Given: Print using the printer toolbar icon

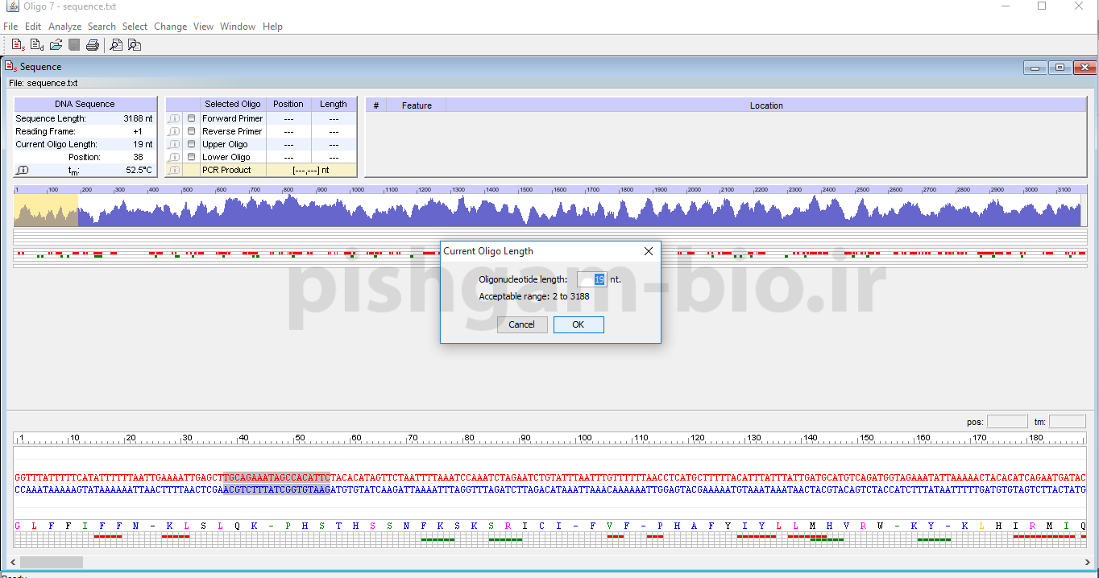Looking at the screenshot, I should click(x=93, y=45).
